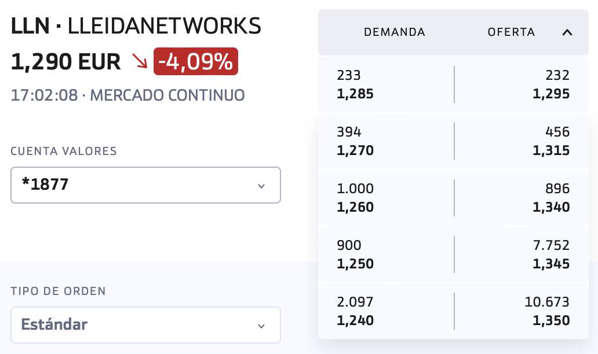Viewport: 598px width, 354px height.
Task: Click the 17:02:08 Mercado Continuo text
Action: [127, 95]
